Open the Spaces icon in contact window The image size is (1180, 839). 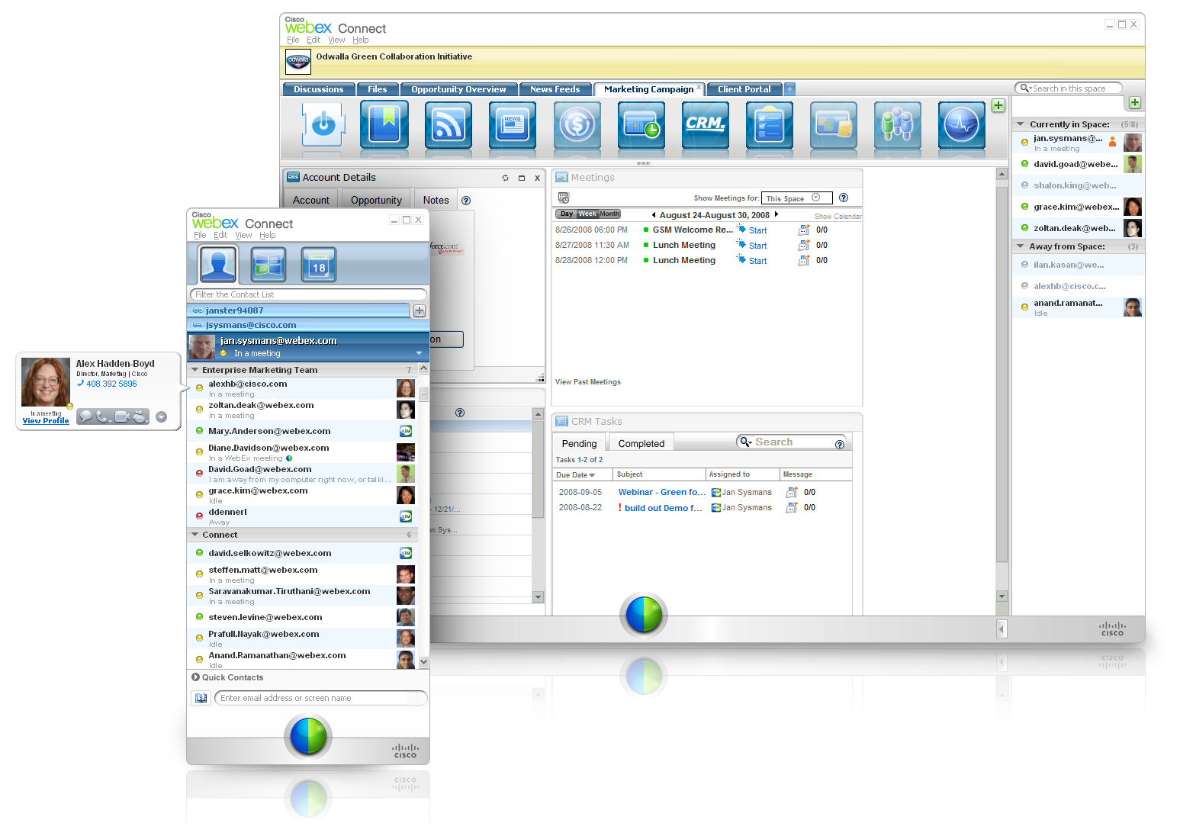[268, 265]
